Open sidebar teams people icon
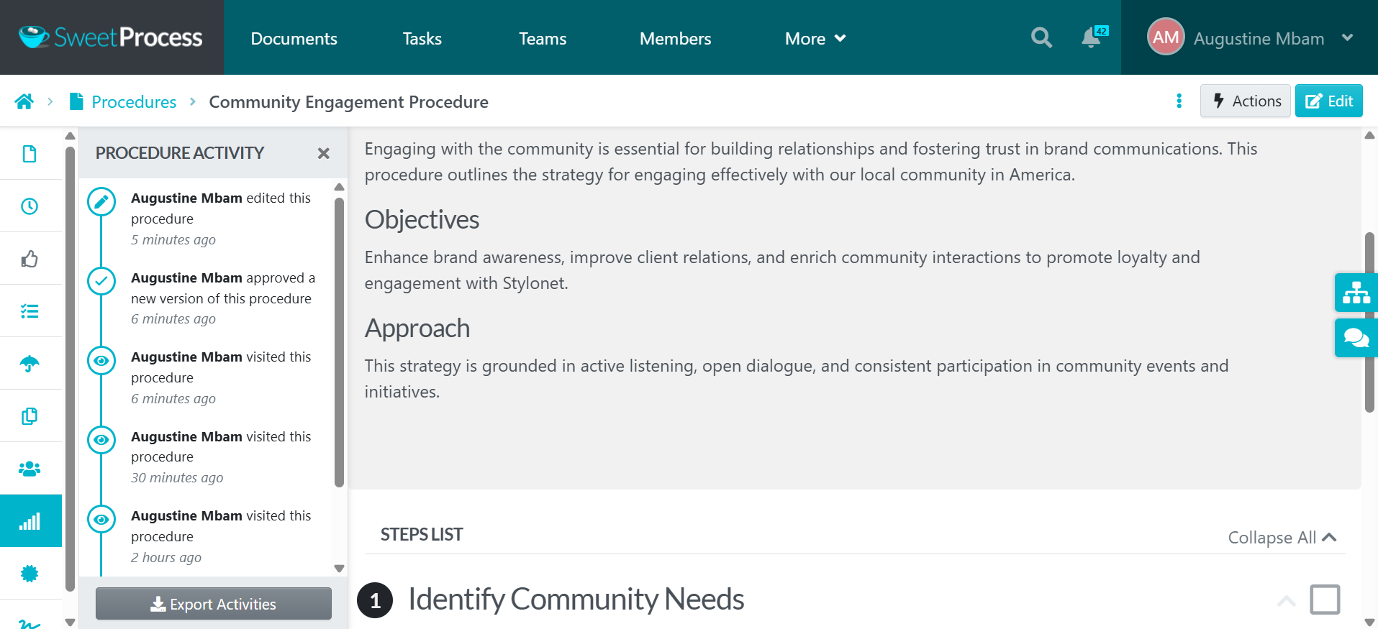The width and height of the screenshot is (1378, 629). coord(30,469)
